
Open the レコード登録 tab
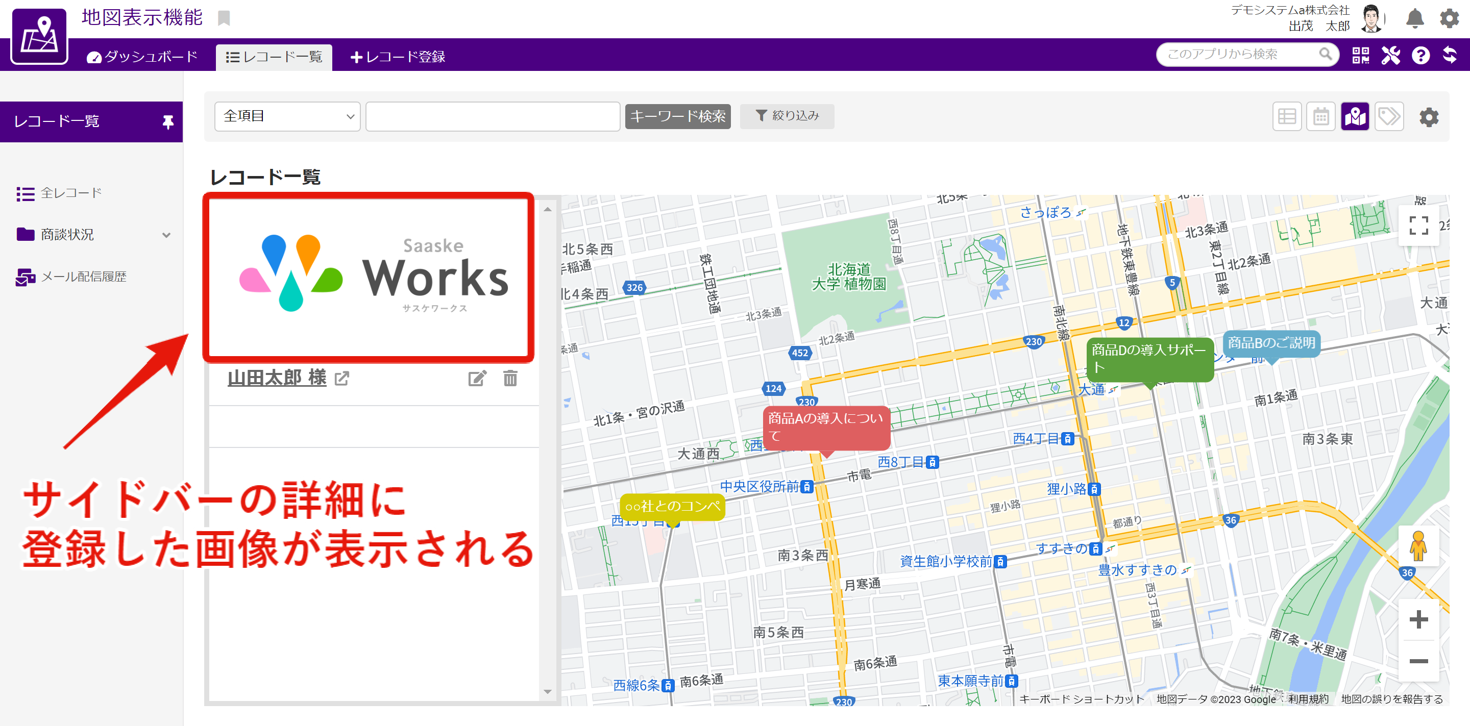(398, 57)
